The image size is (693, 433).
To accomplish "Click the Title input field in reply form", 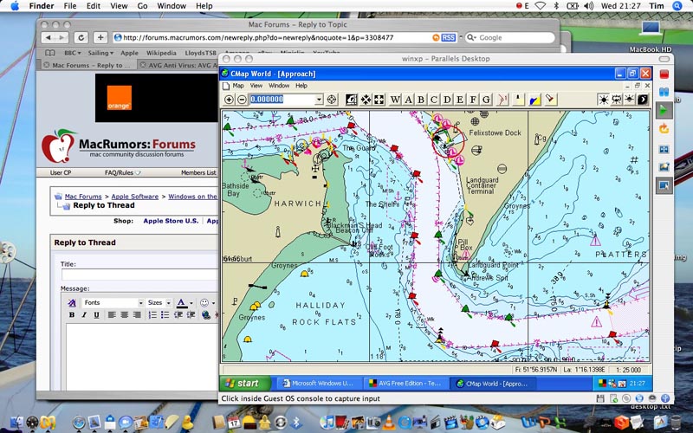I will (x=139, y=275).
